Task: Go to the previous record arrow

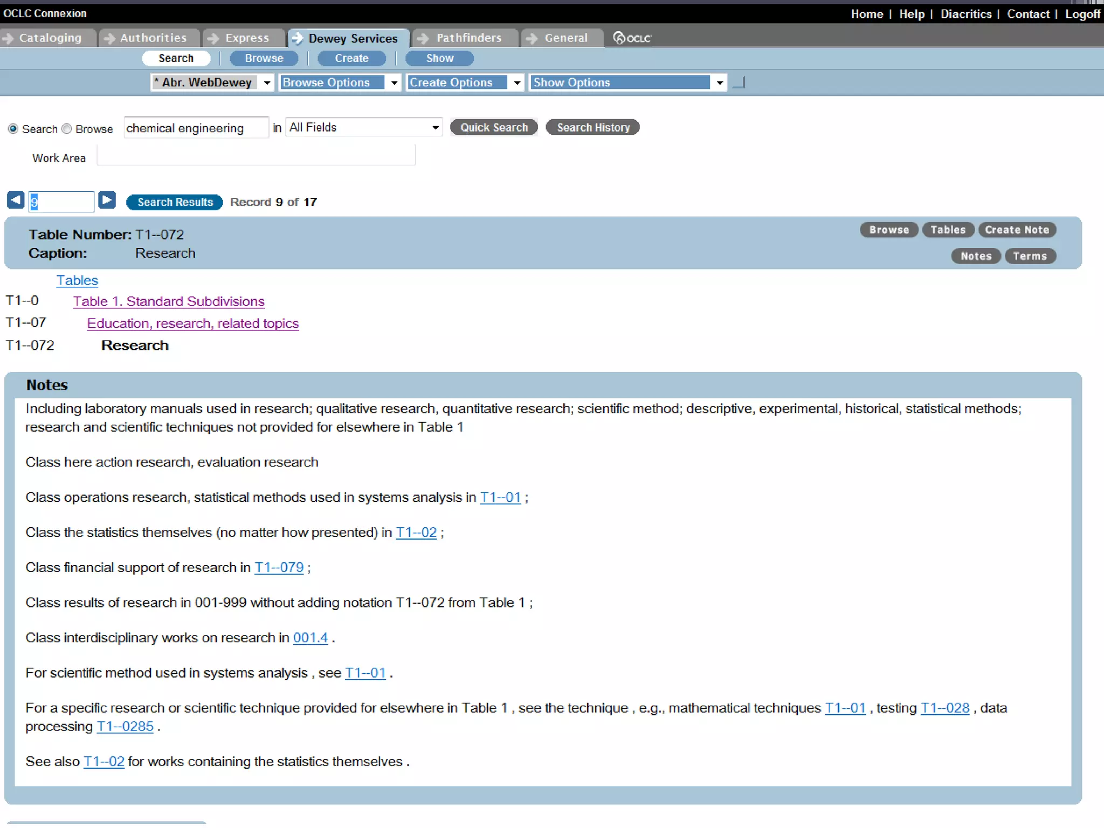Action: 16,201
